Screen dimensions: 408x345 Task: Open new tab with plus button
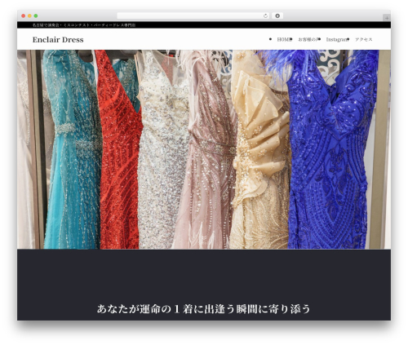(387, 18)
